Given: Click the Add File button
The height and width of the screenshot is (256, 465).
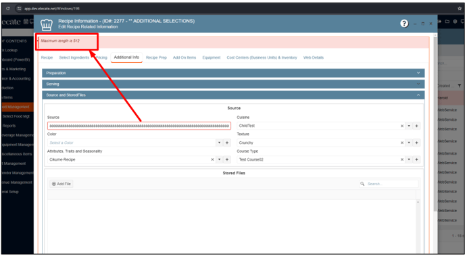Looking at the screenshot, I should pyautogui.click(x=62, y=184).
